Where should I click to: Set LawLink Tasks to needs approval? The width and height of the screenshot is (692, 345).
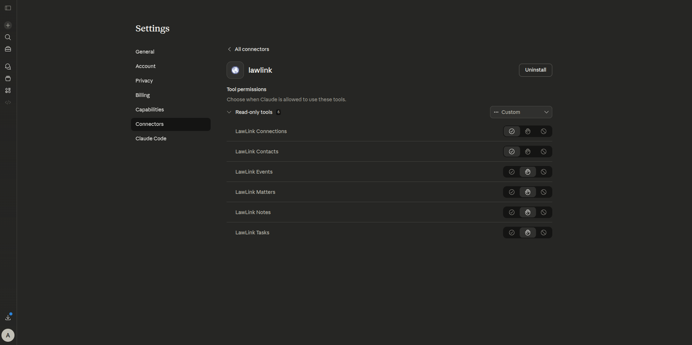pos(528,233)
